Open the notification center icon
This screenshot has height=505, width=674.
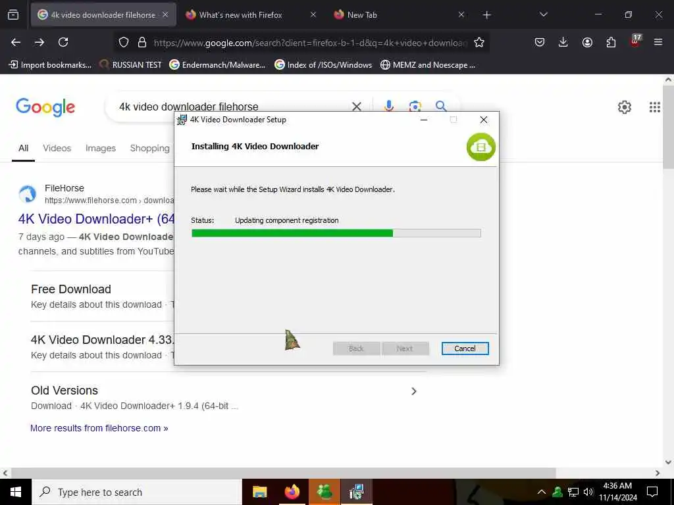tap(652, 492)
